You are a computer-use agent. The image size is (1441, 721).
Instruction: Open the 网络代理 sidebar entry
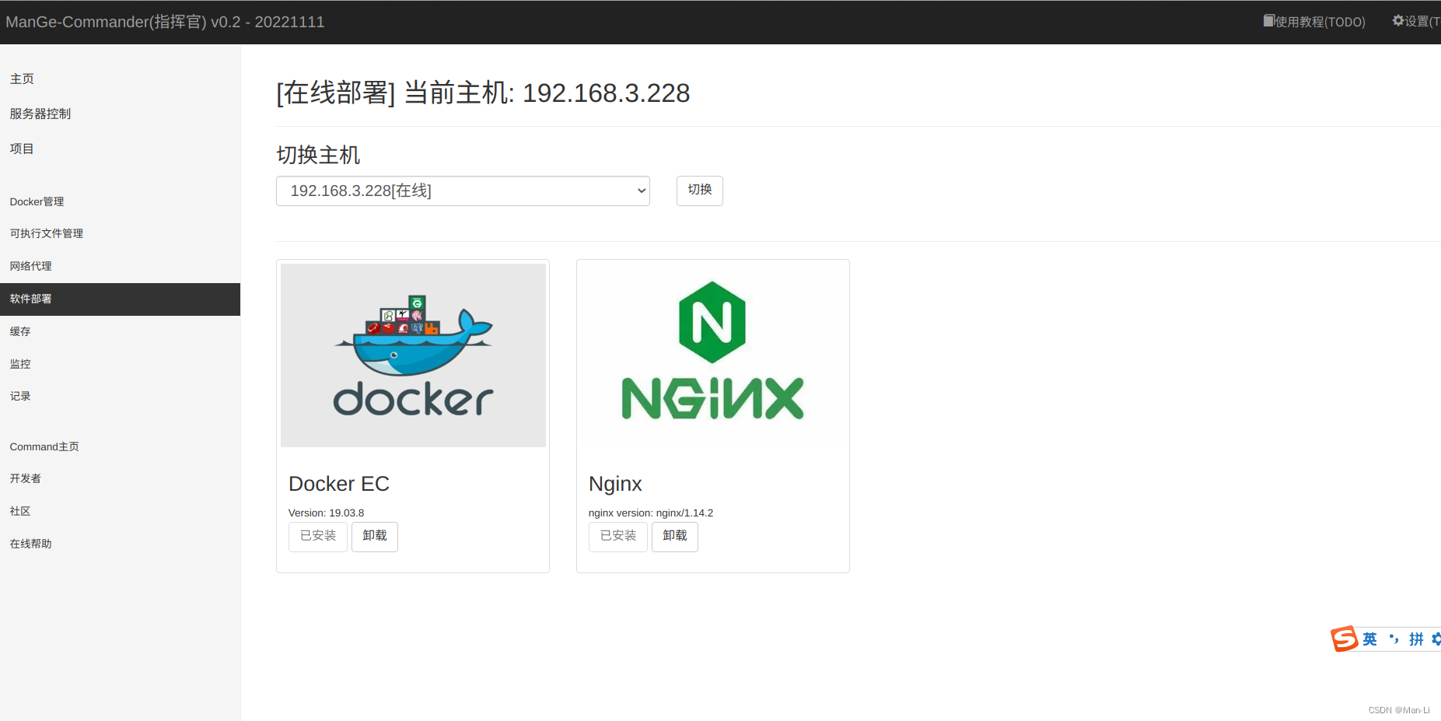[x=30, y=265]
